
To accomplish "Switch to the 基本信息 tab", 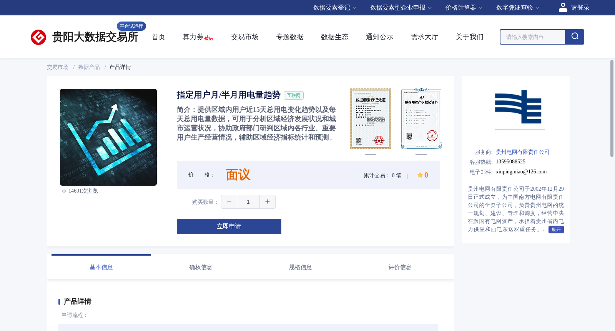I will tap(101, 267).
